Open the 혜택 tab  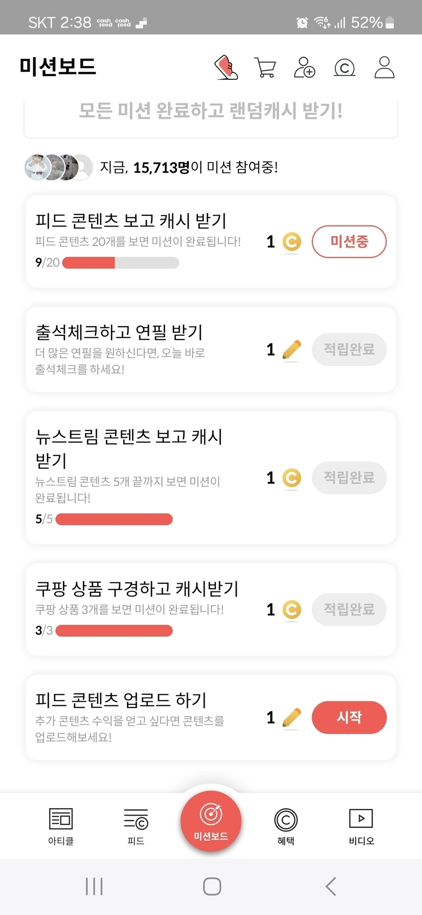click(x=286, y=826)
